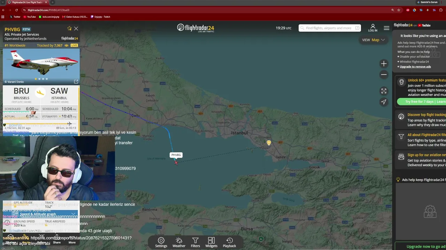This screenshot has width=446, height=250.
Task: Bookmark this page with the address bar star
Action: coord(399,10)
